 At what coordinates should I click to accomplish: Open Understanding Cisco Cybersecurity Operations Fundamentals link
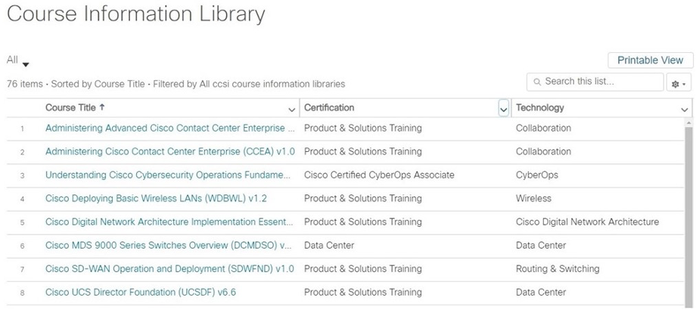point(167,175)
